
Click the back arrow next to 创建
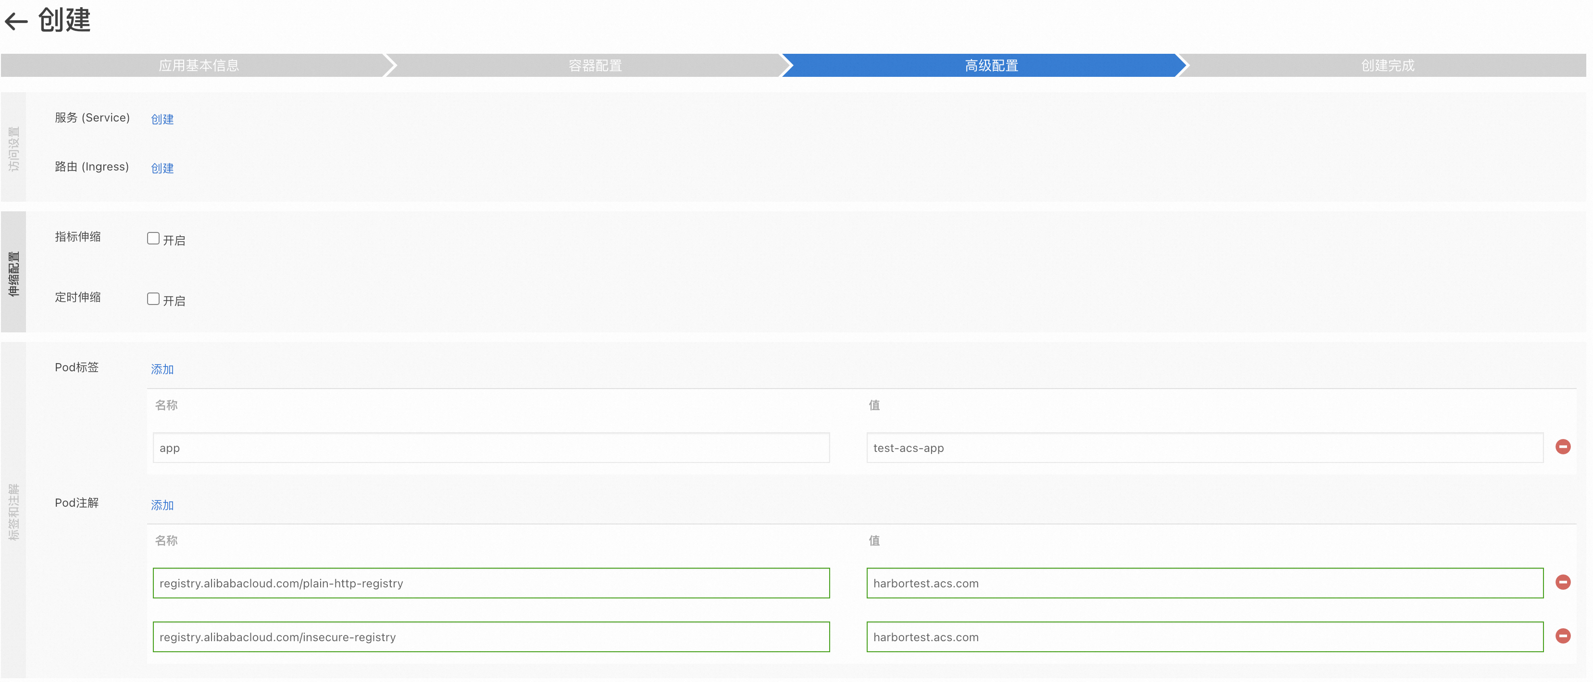[x=17, y=22]
